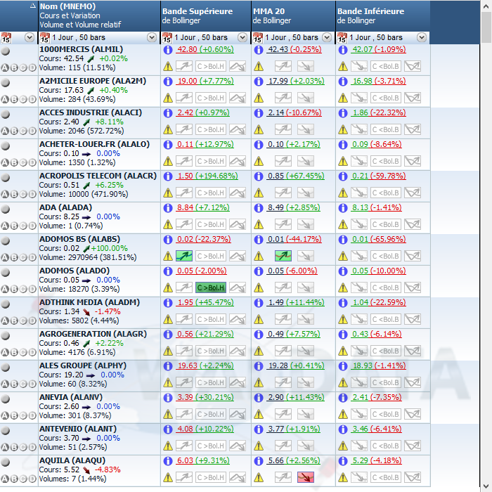Click red down-arrow icon in AQUILA MMA 20 cell
Image resolution: width=492 pixels, height=492 pixels.
pyautogui.click(x=305, y=477)
